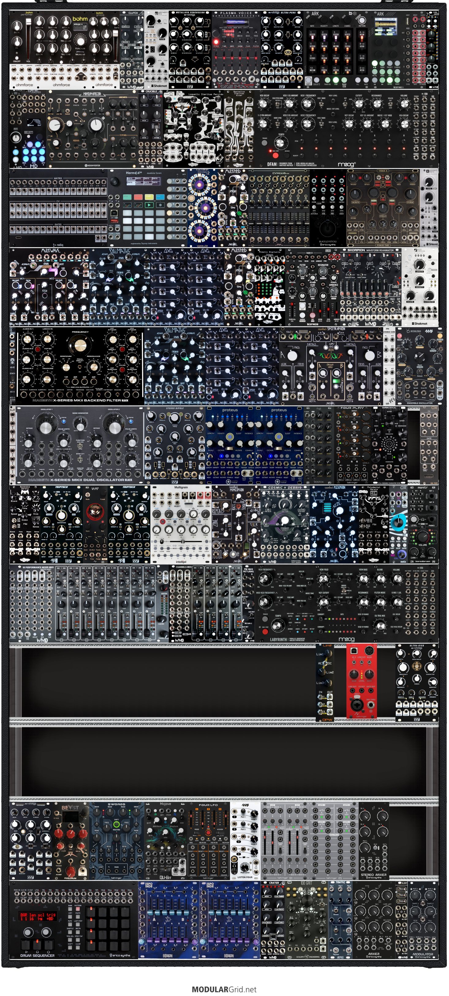Screen dimensions: 449x996
Task: Open the Channels MKII module
Action: 206,603
